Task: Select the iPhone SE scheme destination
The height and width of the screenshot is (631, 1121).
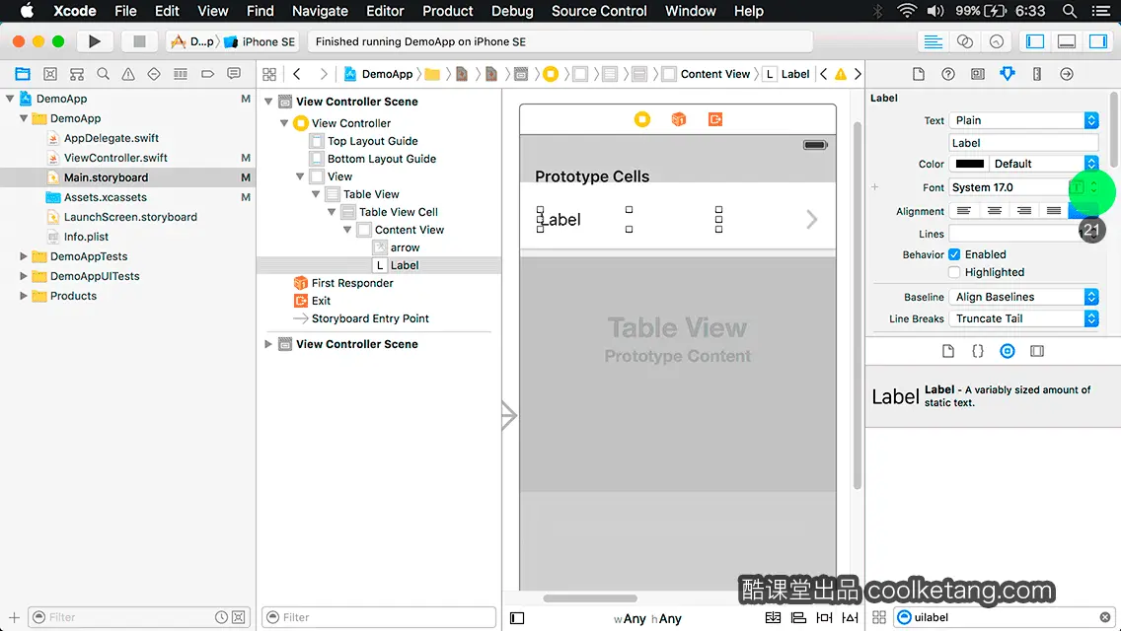Action: (261, 41)
